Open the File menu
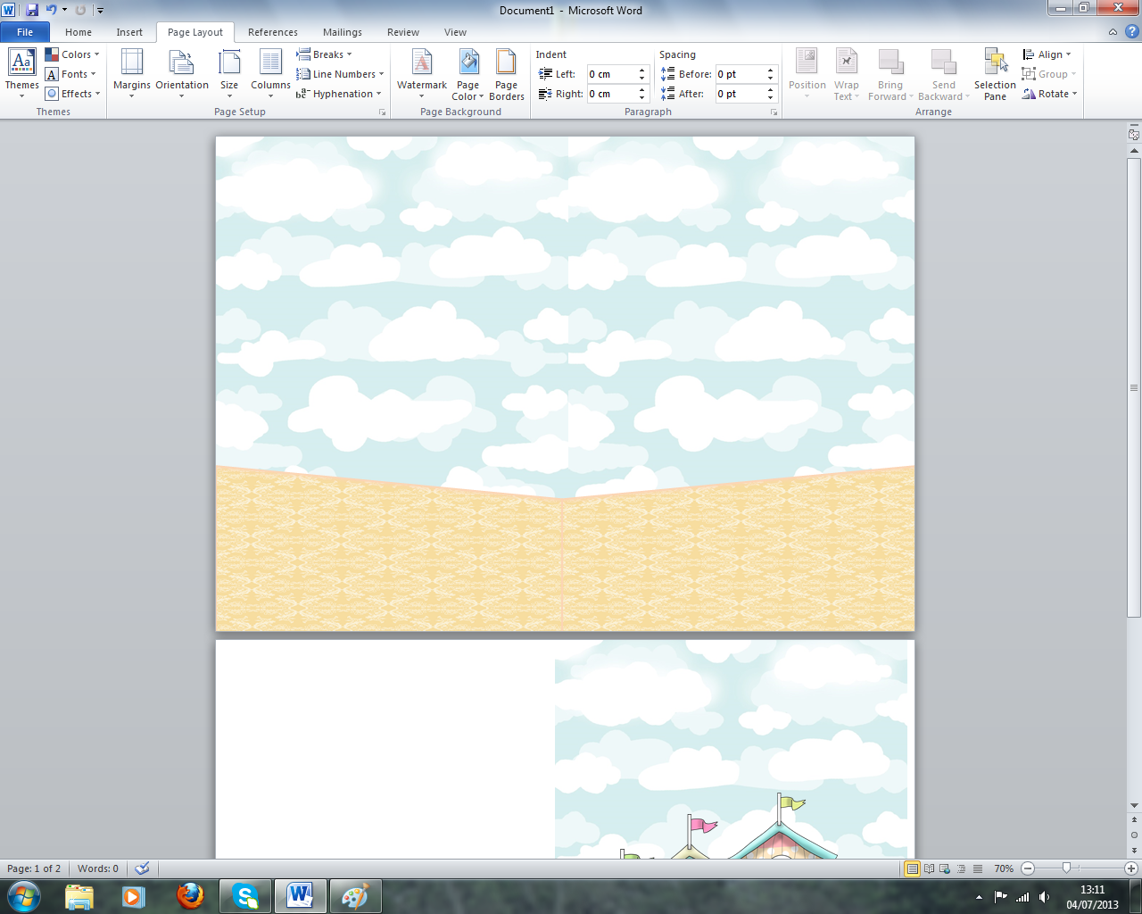This screenshot has width=1142, height=914. click(x=25, y=31)
